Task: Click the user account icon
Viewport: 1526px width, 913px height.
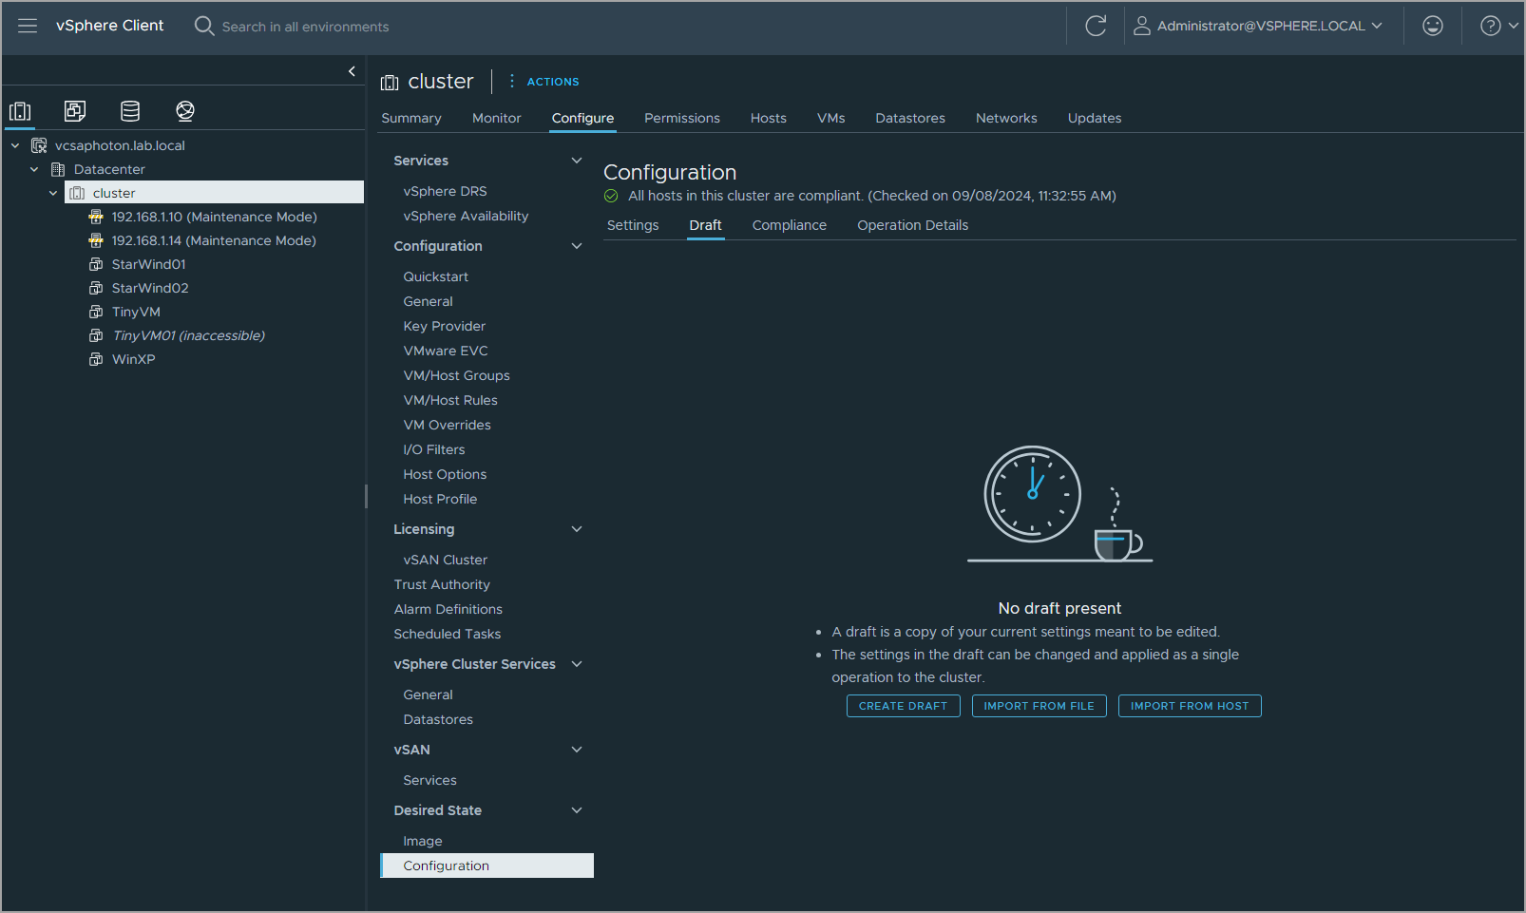Action: [x=1142, y=26]
